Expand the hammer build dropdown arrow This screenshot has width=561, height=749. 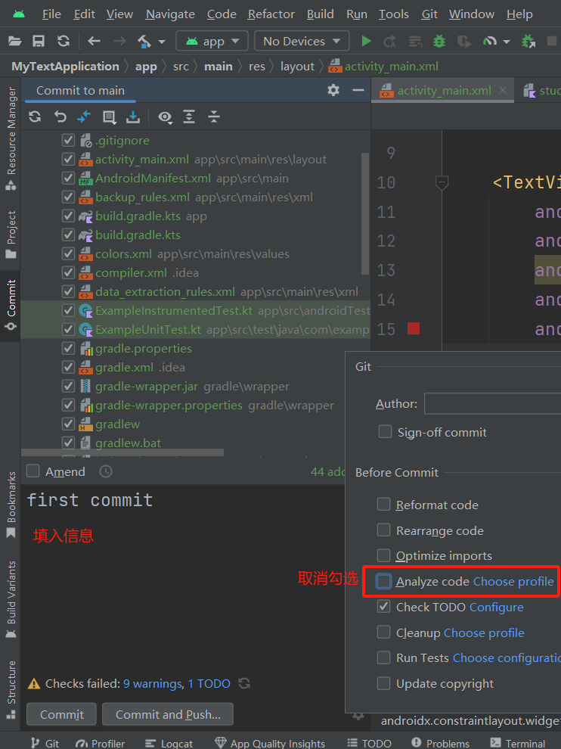162,42
